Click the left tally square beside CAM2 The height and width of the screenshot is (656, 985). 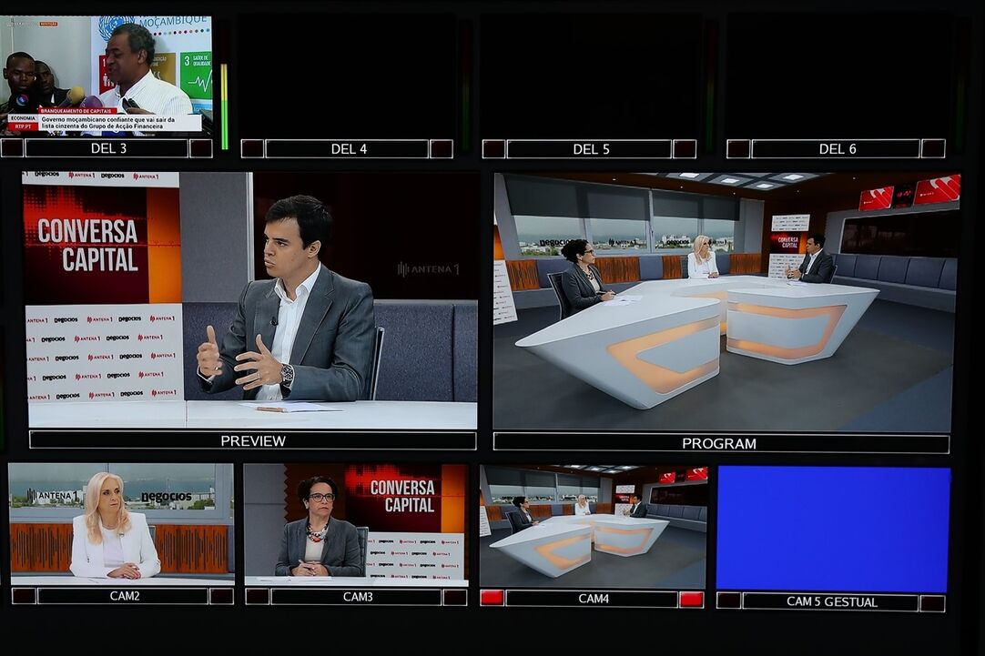[24, 596]
